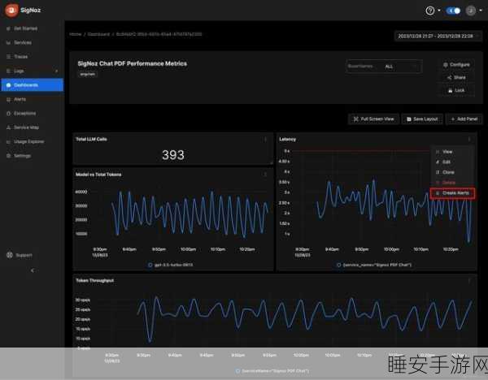Click the Share button
Viewport: 488px width, 380px height.
click(x=456, y=77)
